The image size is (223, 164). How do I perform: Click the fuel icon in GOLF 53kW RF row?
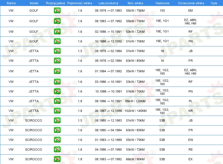point(57,32)
